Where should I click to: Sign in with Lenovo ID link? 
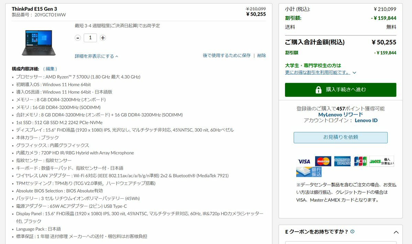click(x=366, y=120)
